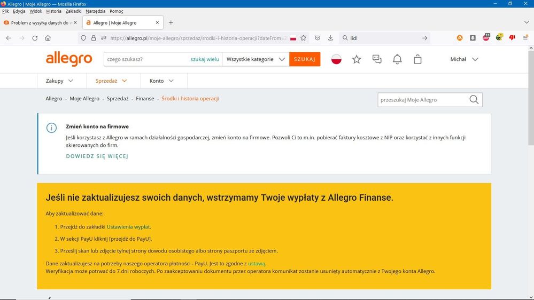Open the orange extension icon in toolbar

[460, 38]
